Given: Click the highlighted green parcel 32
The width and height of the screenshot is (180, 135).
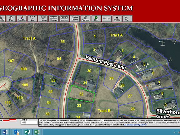Looking at the screenshot, I should 82,94.
